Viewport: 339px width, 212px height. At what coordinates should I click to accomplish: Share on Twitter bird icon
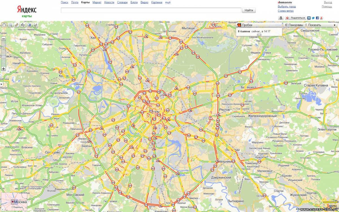tap(313, 18)
